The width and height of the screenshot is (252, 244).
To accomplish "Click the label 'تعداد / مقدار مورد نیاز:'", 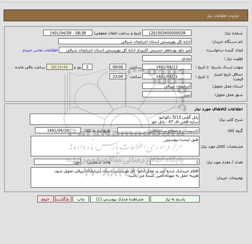I will click(225, 162).
